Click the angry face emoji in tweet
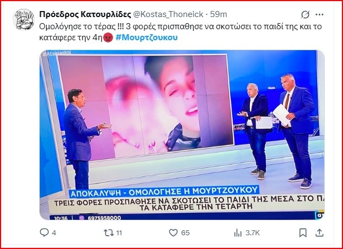The image size is (343, 249). coord(108,37)
